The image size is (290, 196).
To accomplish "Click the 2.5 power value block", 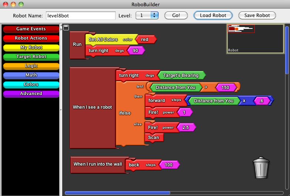I will tap(186, 128).
